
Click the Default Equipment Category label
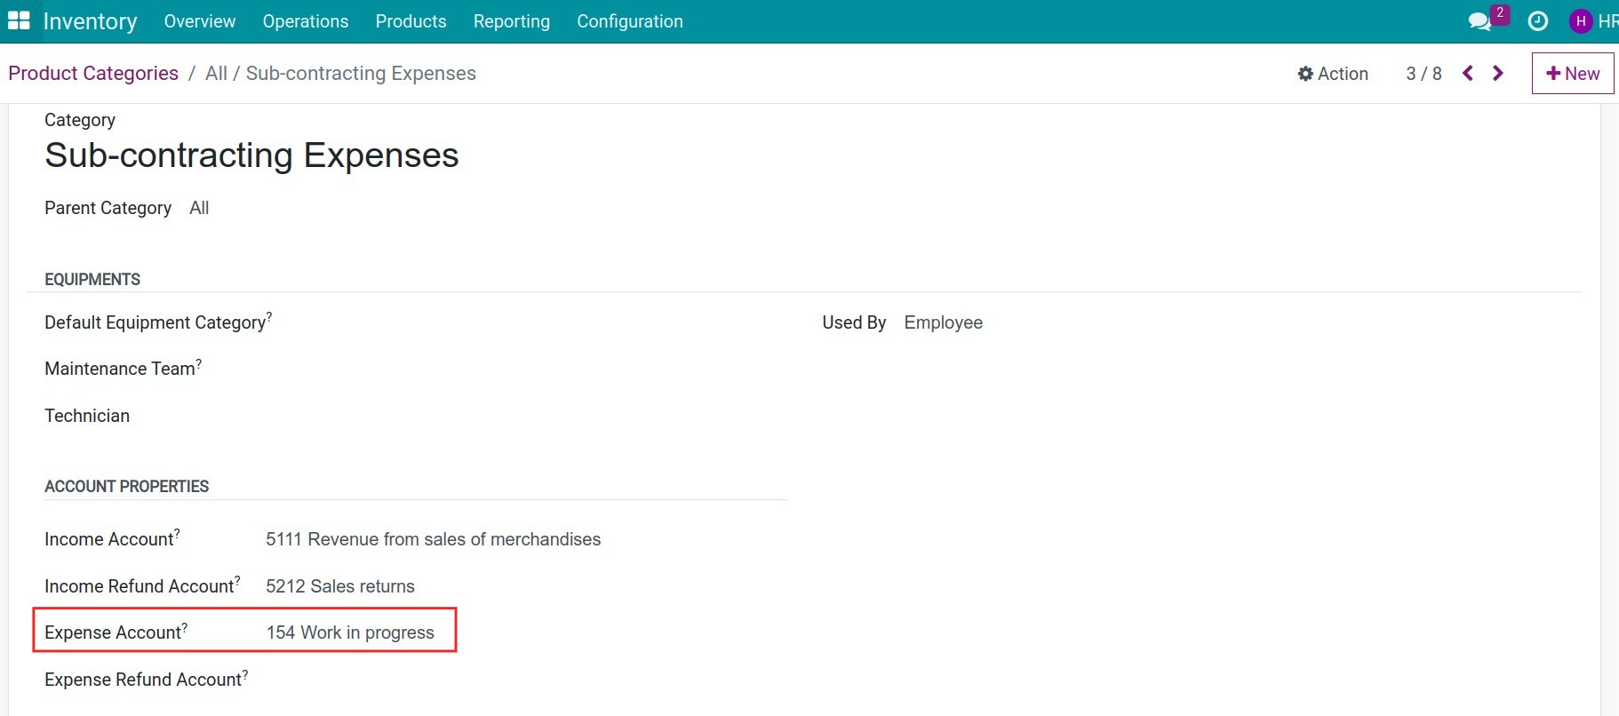pos(156,322)
